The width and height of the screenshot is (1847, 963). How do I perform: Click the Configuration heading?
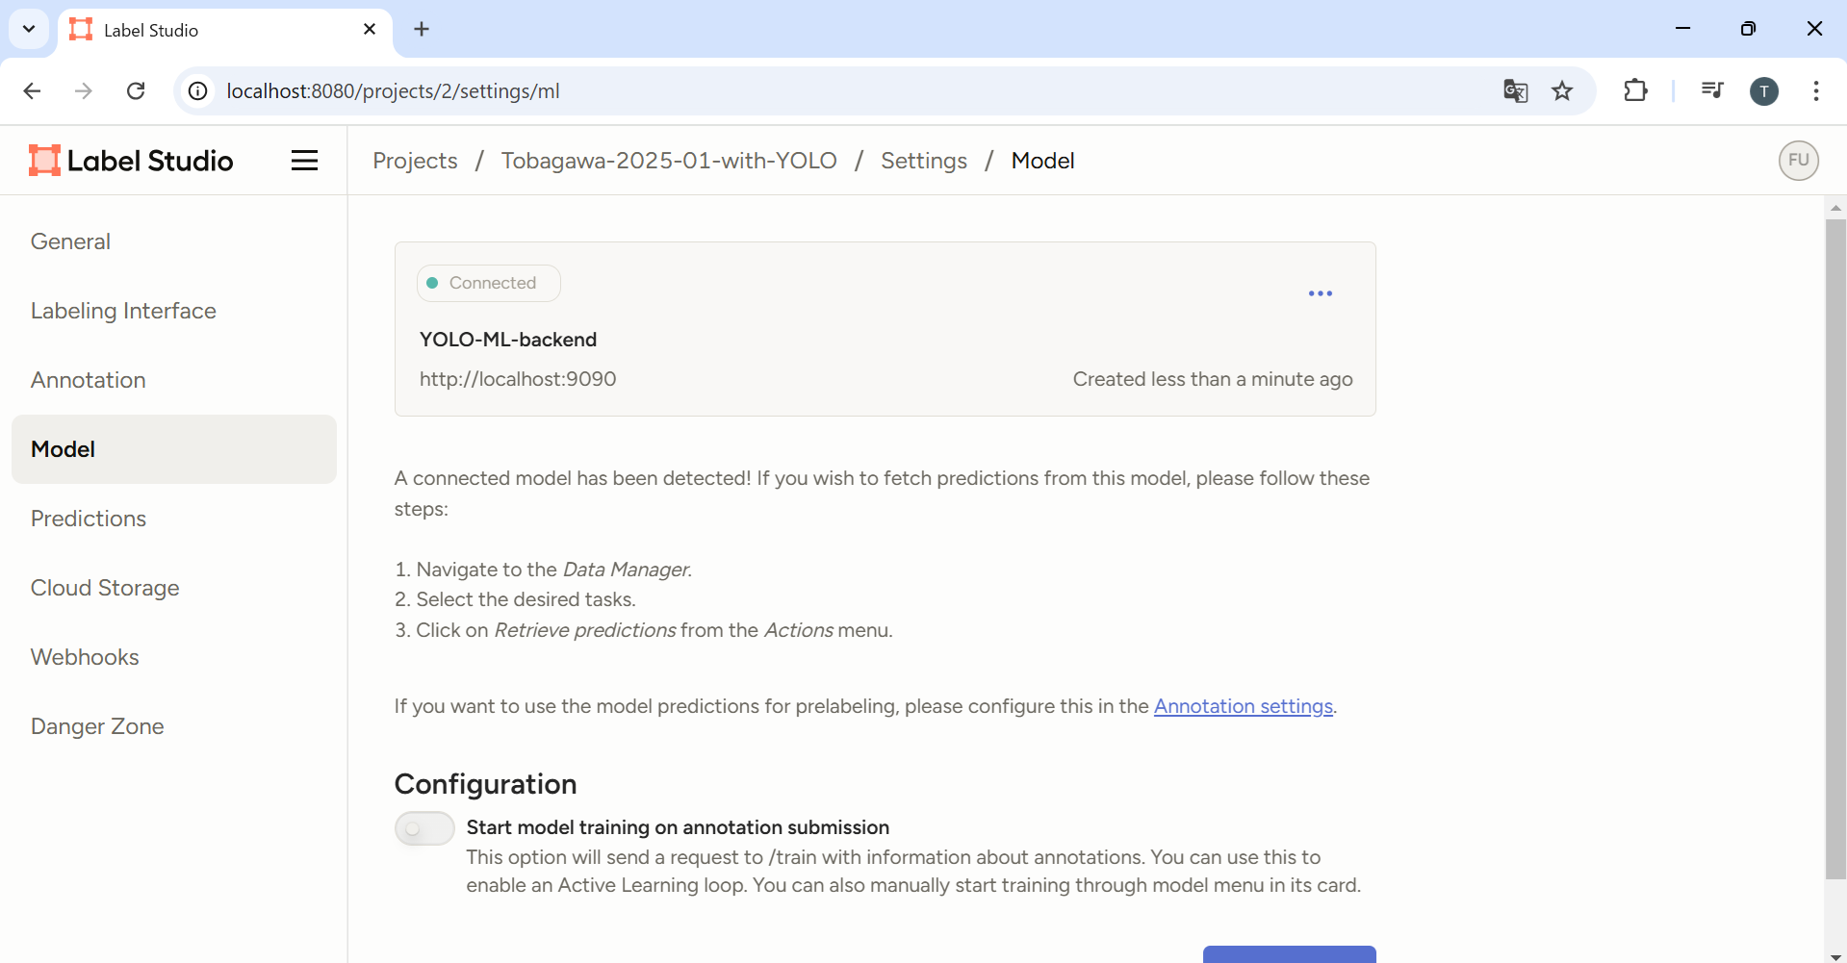pos(485,784)
